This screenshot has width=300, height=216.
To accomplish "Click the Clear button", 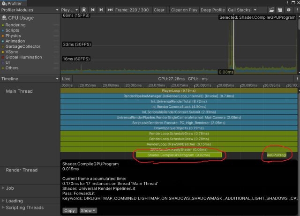I will 159,10.
